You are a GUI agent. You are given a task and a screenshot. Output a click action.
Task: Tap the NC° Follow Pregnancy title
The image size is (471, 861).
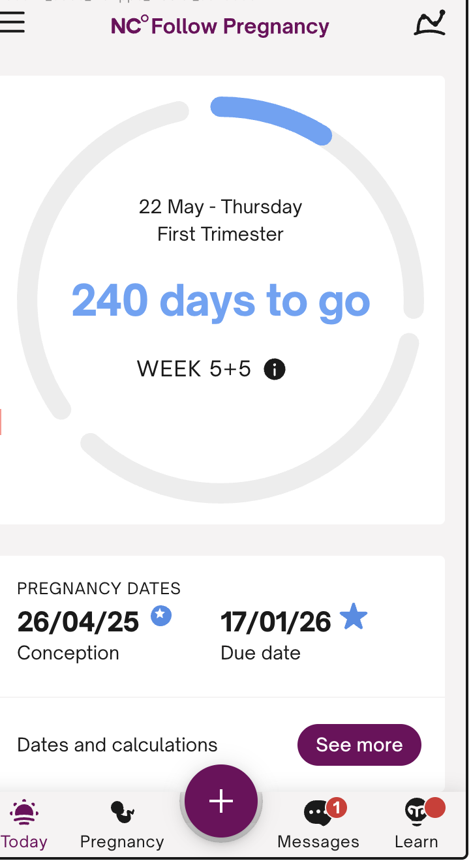click(220, 27)
